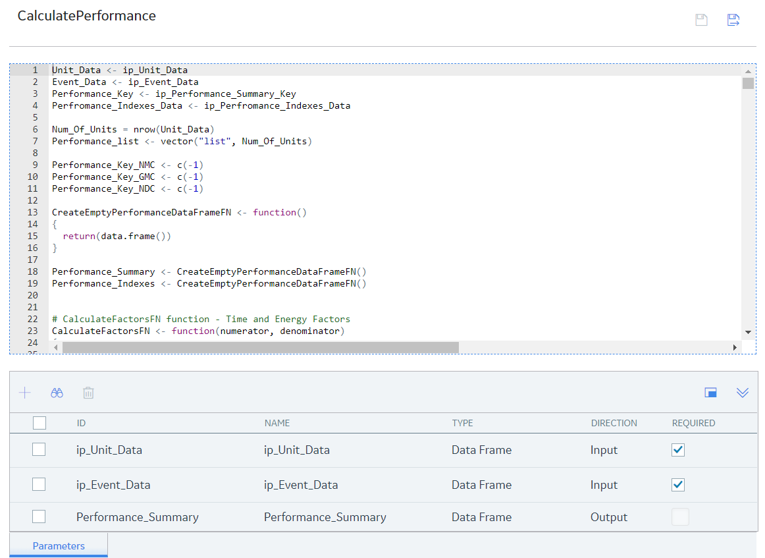Viewport: 765px width, 558px height.
Task: Click line 19 Performance_Indexes assignment
Action: (209, 284)
